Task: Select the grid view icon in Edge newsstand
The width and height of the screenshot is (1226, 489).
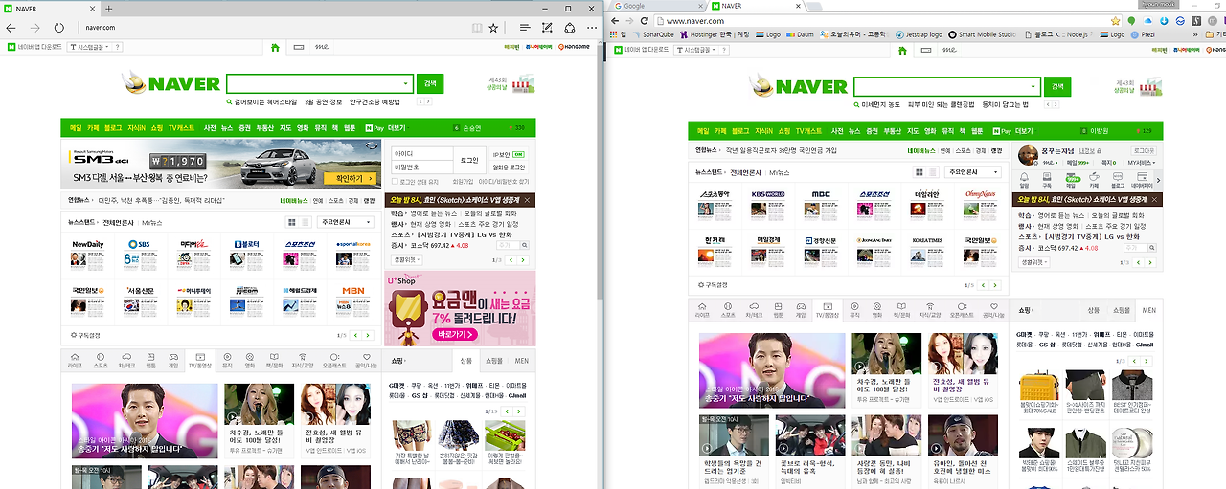Action: (x=292, y=222)
